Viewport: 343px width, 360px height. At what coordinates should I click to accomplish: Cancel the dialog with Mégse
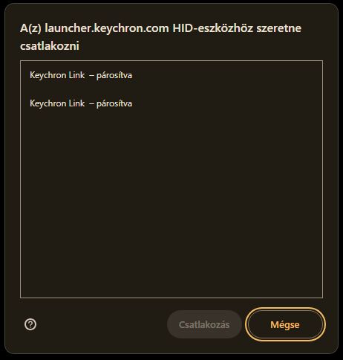285,324
